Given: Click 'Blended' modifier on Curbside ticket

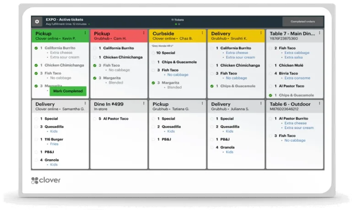Looking at the screenshot, I should click(x=174, y=88).
